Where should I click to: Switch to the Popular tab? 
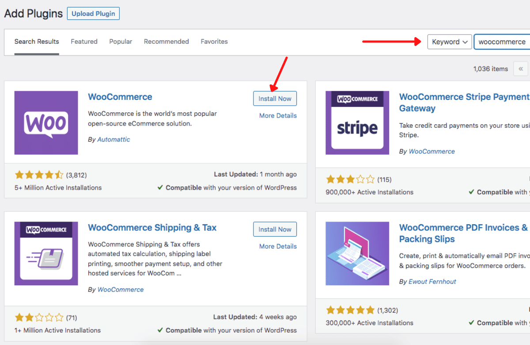pos(121,42)
